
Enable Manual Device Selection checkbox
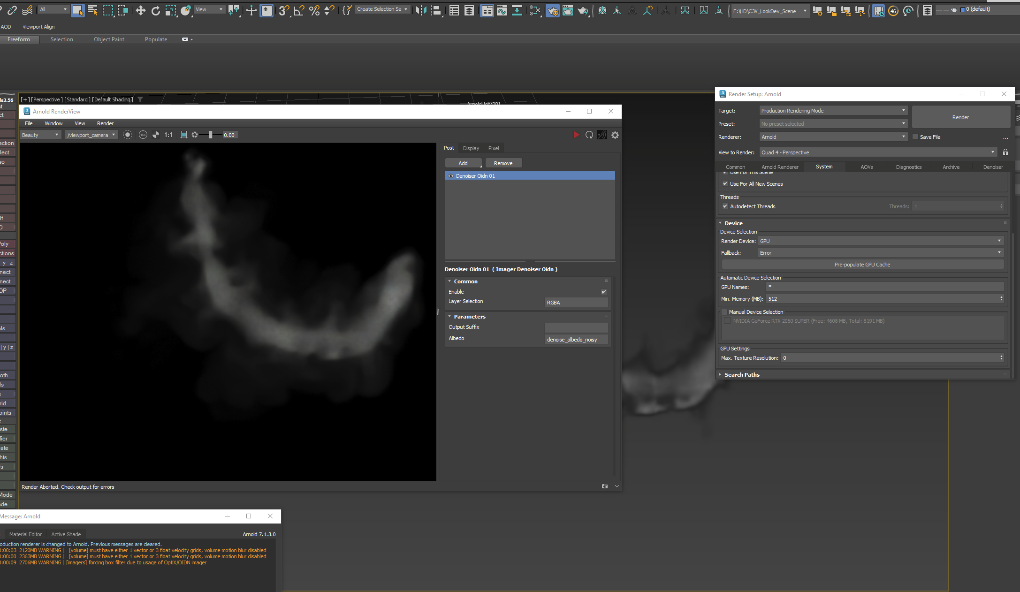[724, 312]
